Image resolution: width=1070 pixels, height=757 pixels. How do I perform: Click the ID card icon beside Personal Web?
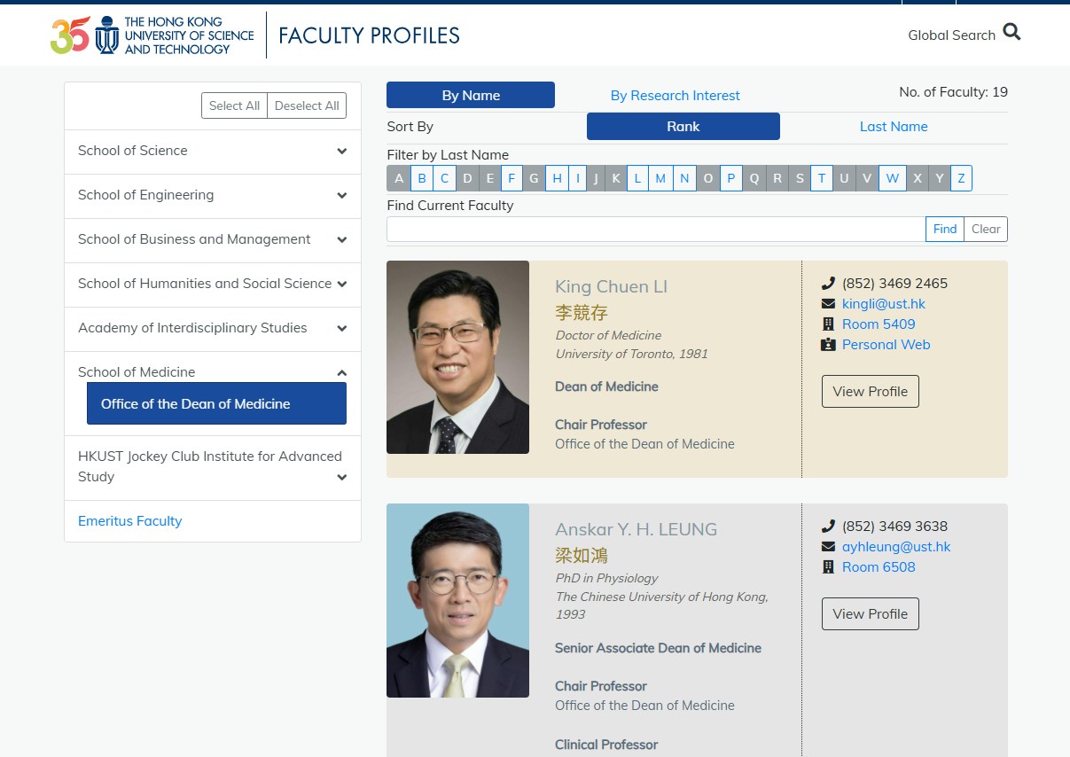tap(828, 345)
